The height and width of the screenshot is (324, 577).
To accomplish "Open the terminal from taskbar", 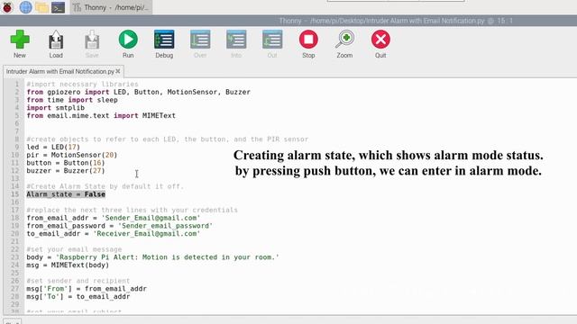I will 58,7.
